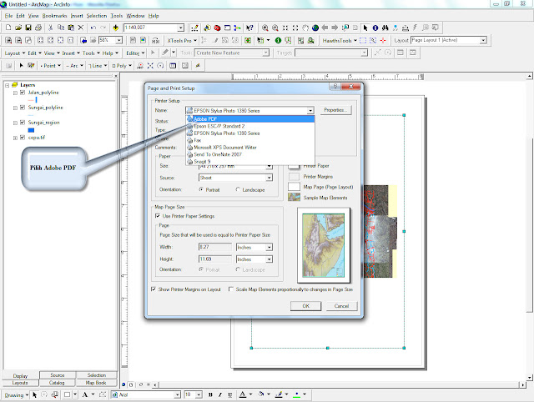Select the Pan hand tool

[x=305, y=28]
